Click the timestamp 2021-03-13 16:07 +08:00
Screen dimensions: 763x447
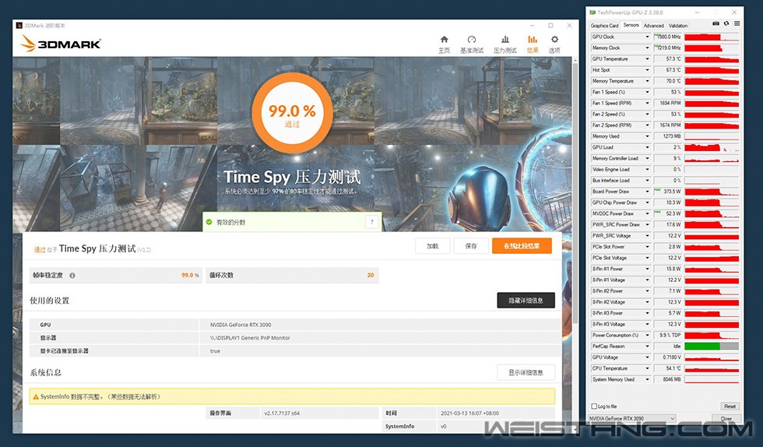(x=469, y=414)
